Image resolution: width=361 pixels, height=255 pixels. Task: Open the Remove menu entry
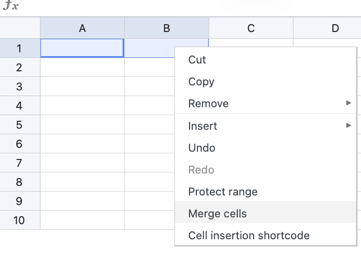pos(209,103)
